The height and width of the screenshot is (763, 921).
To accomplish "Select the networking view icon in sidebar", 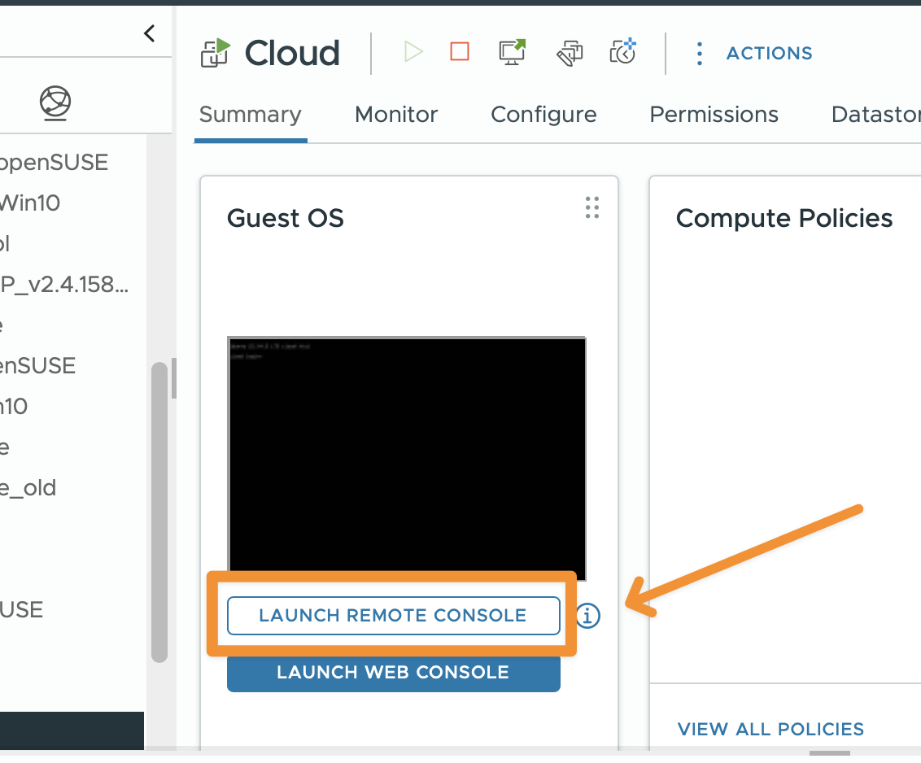I will tap(55, 102).
